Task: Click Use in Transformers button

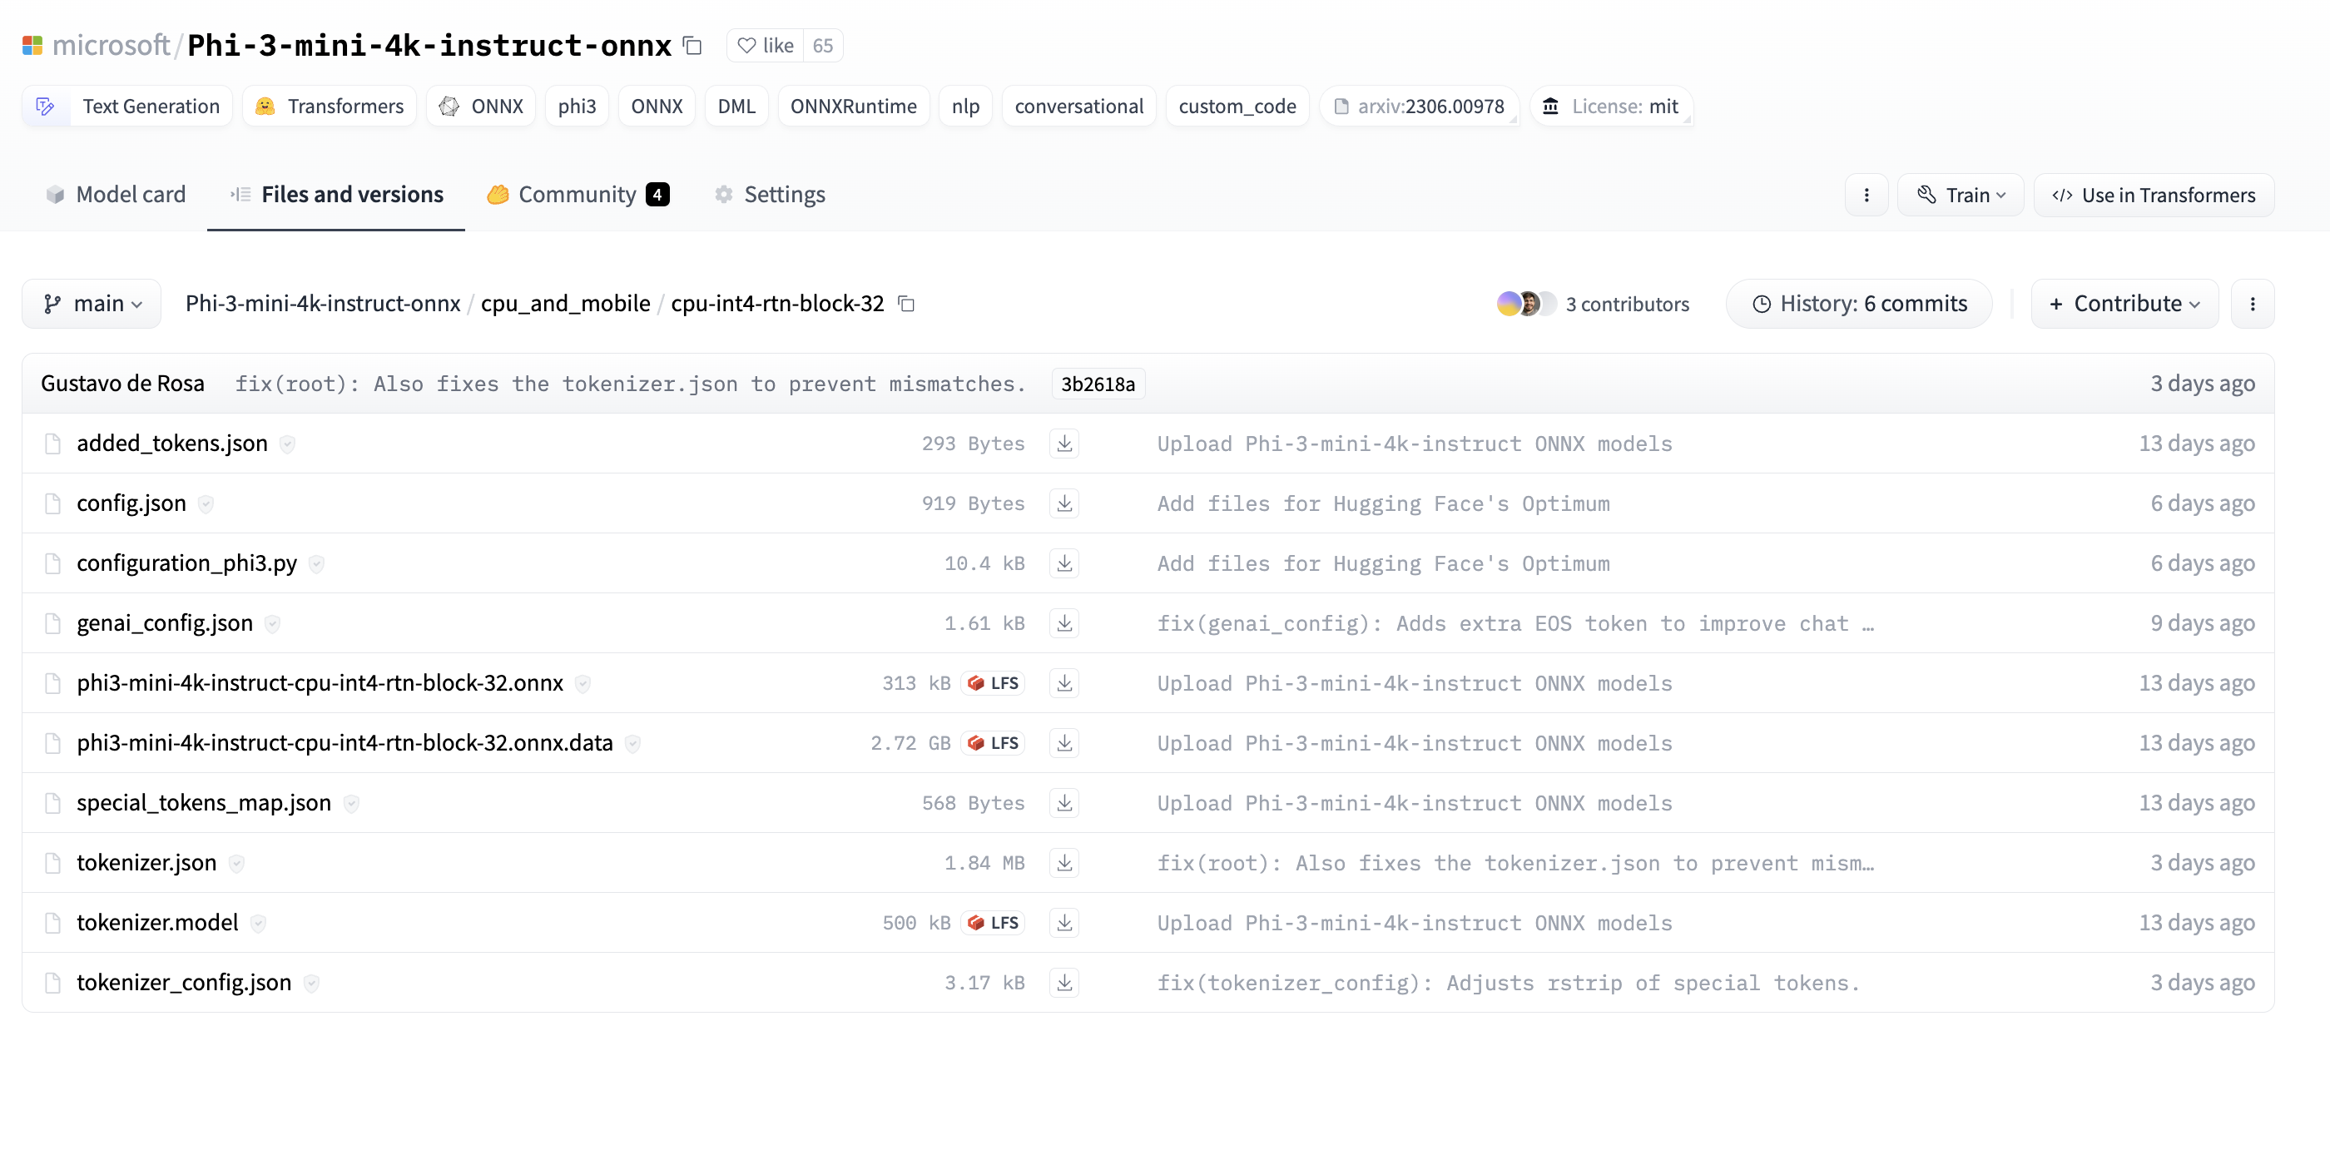Action: (x=2154, y=195)
